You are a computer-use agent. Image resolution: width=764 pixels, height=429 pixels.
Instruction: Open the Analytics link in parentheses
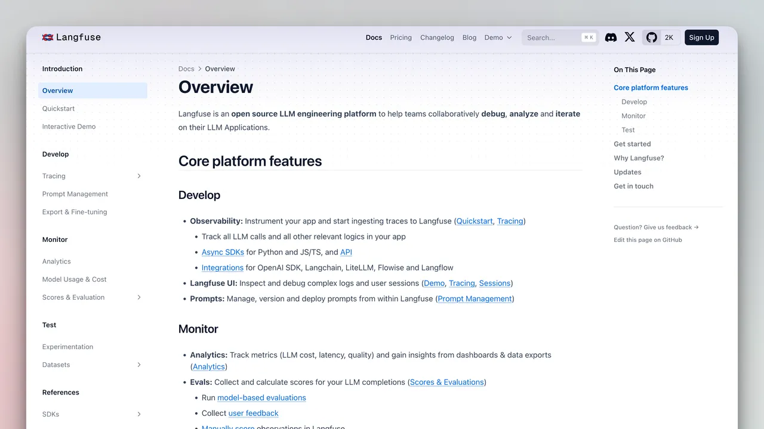(209, 366)
